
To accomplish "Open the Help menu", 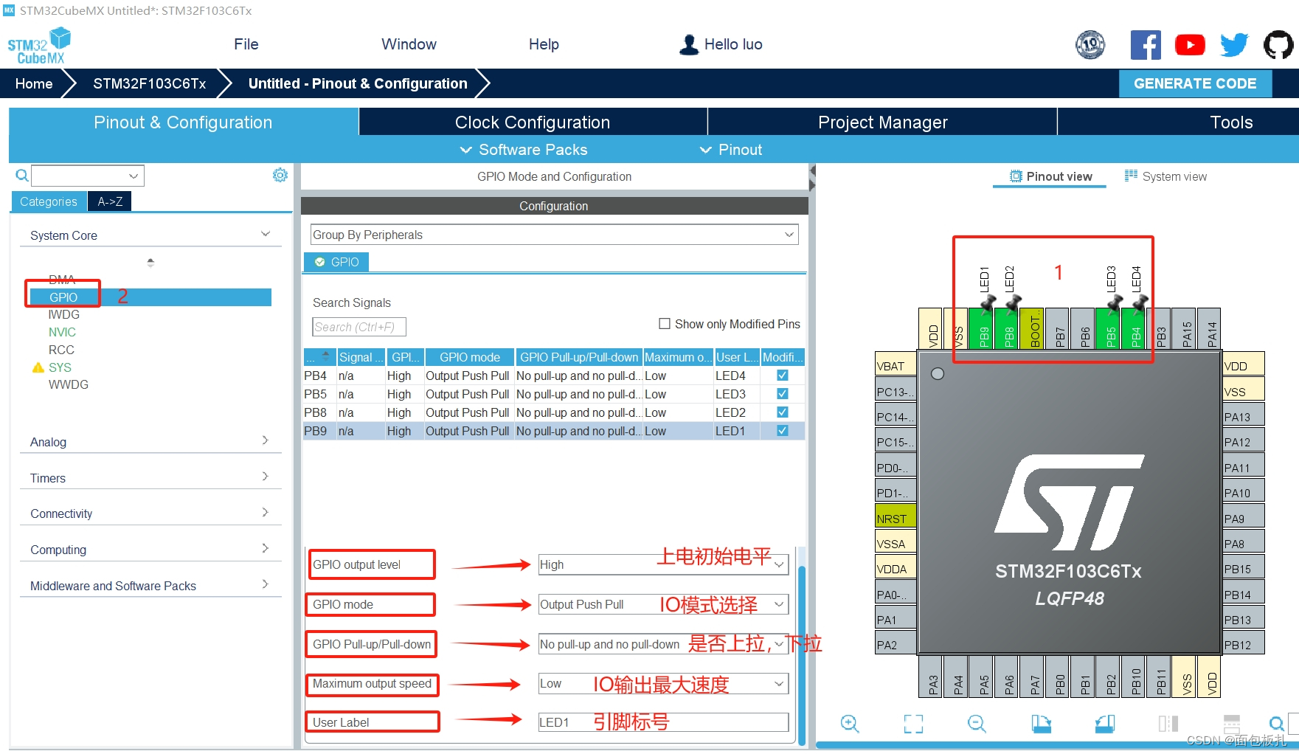I will pyautogui.click(x=544, y=44).
